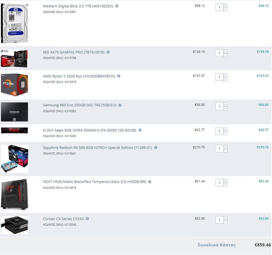Decrease quantity of MSI X470 motherboard
Screen dimensions: 272x255
pyautogui.click(x=226, y=55)
